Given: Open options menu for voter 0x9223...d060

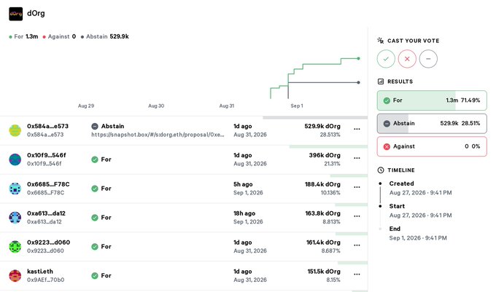Looking at the screenshot, I should point(357,245).
